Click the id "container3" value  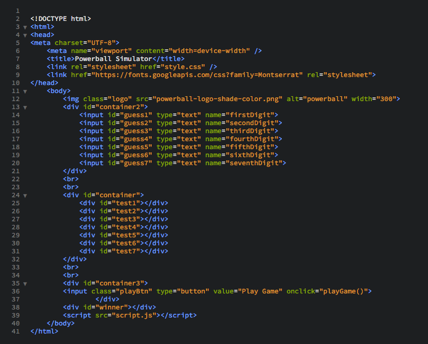click(x=120, y=284)
